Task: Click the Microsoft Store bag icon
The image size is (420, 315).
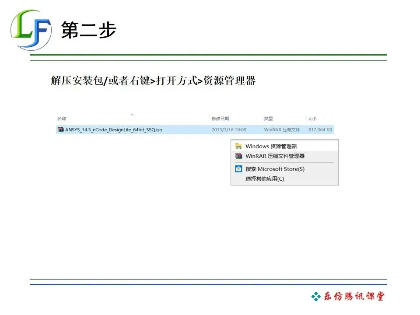Action: tap(238, 169)
